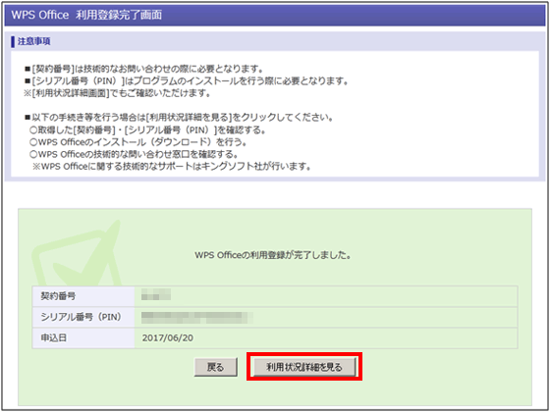Click the line about 契約番号 technical inquiries

(143, 69)
